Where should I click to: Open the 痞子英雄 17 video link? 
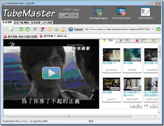coord(109,63)
